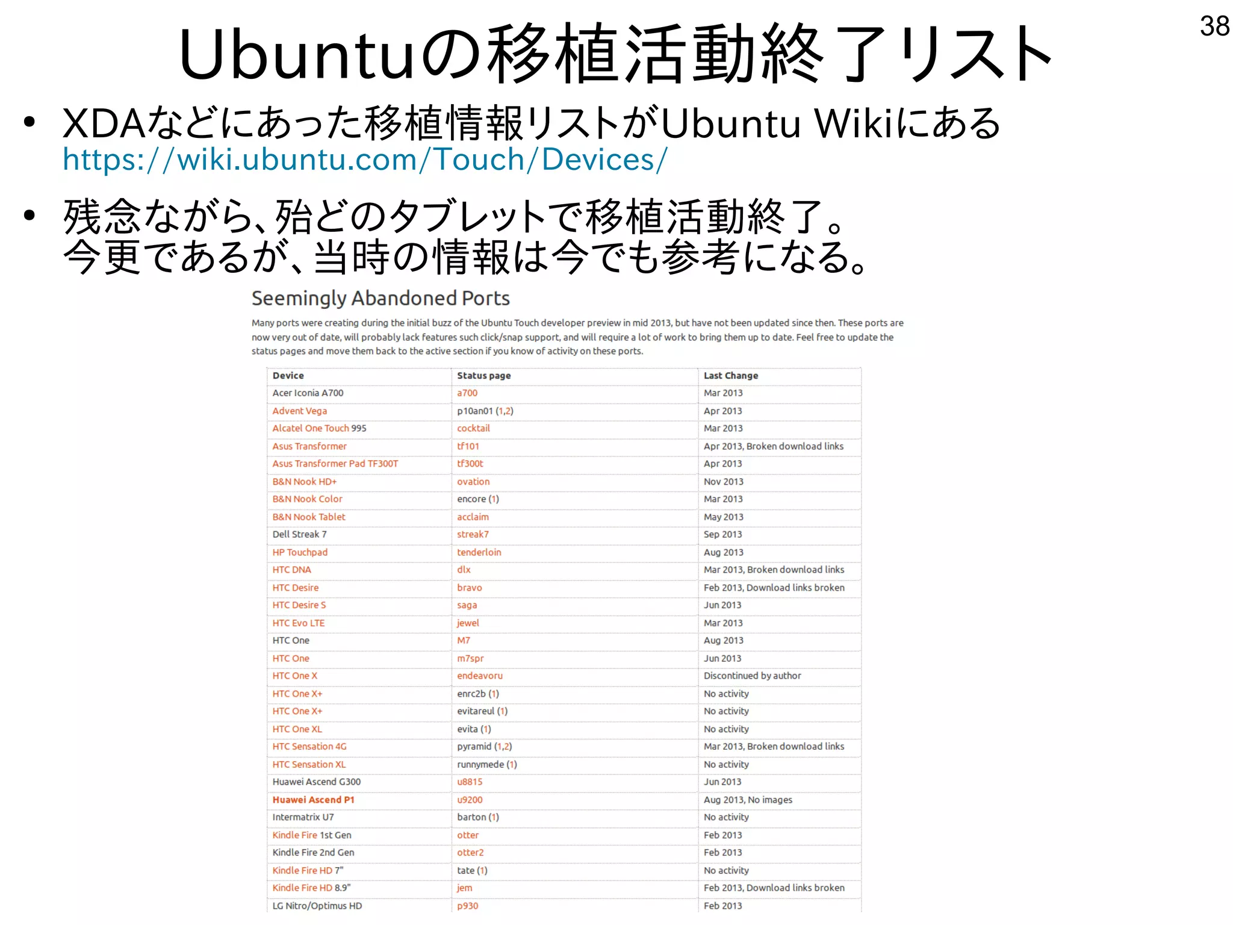This screenshot has width=1233, height=925.
Task: Open the tf101 status page
Action: 468,446
